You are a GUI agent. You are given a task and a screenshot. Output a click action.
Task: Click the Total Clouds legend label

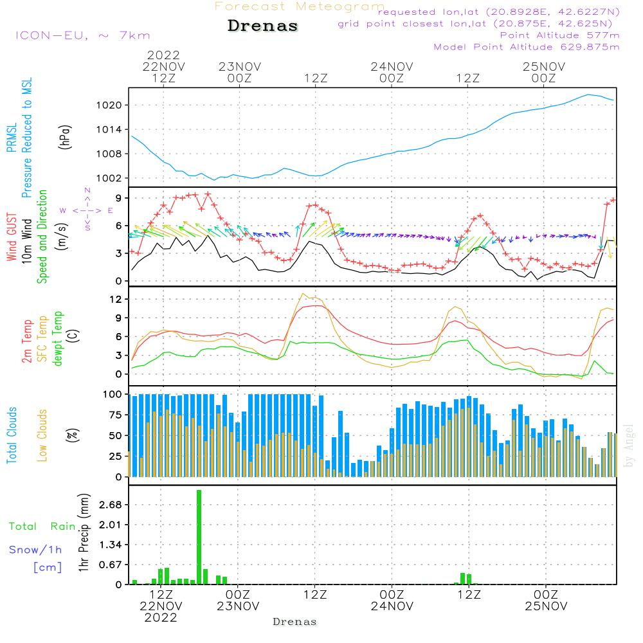(x=12, y=435)
